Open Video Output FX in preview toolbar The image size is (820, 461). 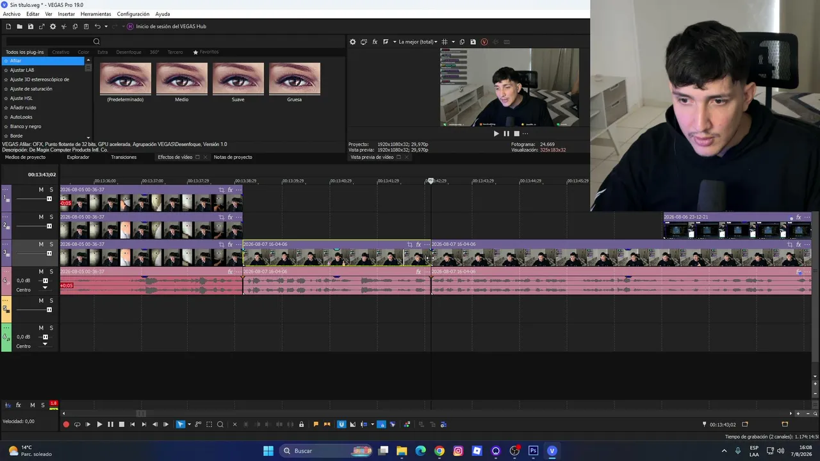coord(375,42)
